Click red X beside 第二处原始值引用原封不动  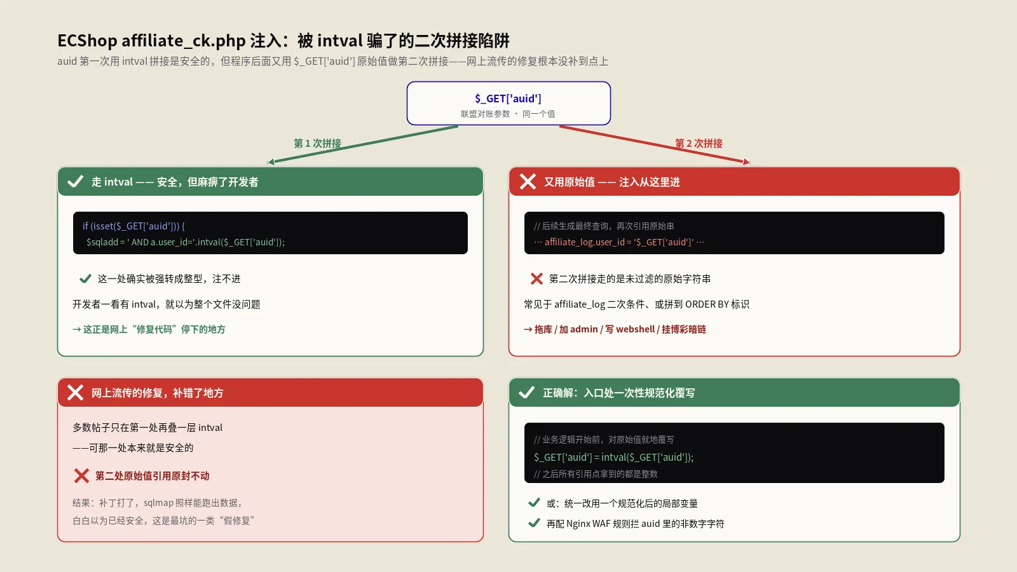(81, 475)
